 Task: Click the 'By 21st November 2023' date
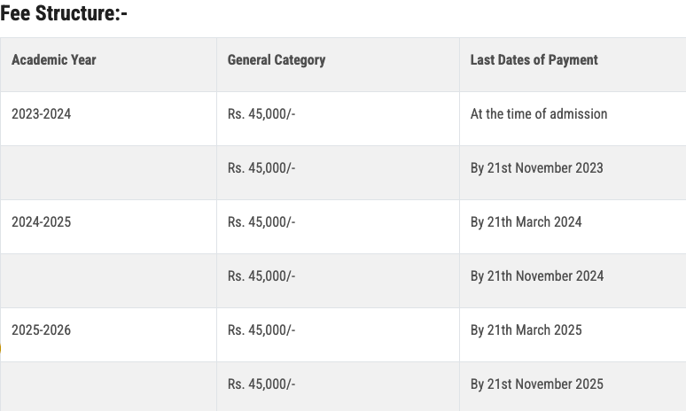(536, 168)
